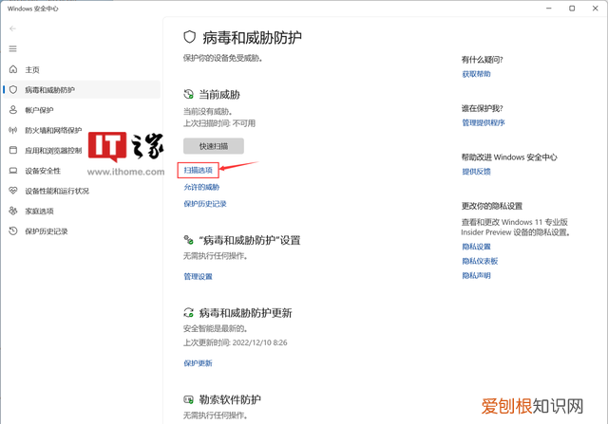Click the history clock icon in sidebar
Image resolution: width=608 pixels, height=424 pixels.
(x=13, y=231)
